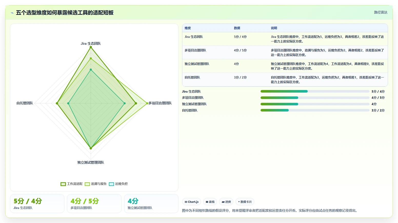This screenshot has width=398, height=223.
Task: Select the 工作流适配 data point on Jira axis
Action: pyautogui.click(x=91, y=47)
